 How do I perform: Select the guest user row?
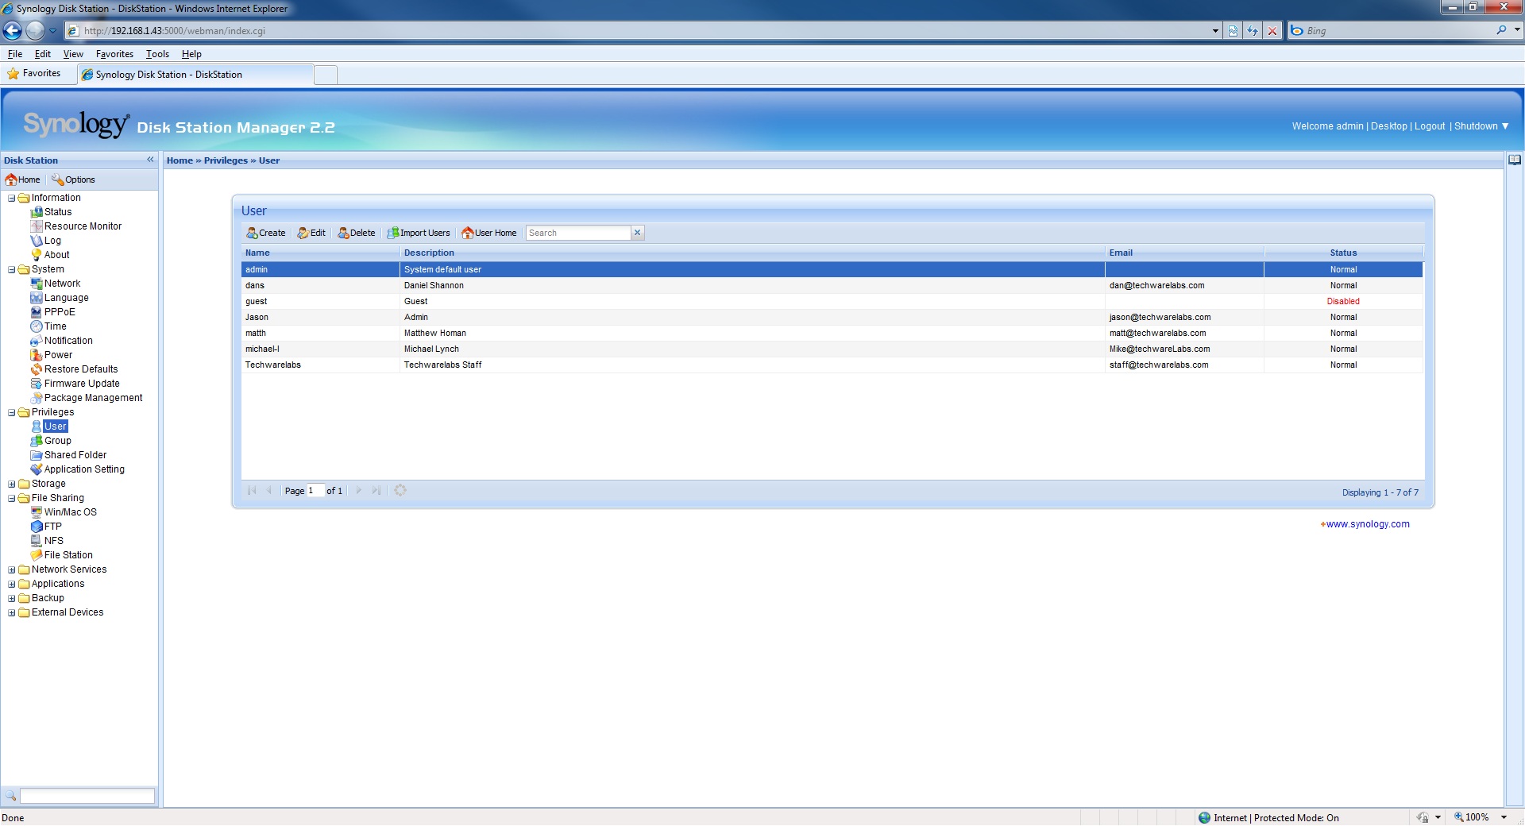(832, 301)
